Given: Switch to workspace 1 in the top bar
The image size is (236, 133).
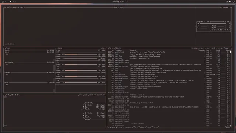Looking at the screenshot, I should click(6, 1).
